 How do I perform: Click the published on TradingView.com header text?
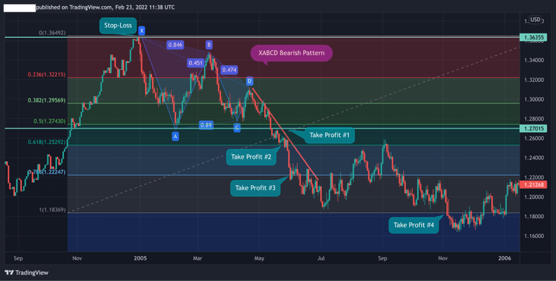pyautogui.click(x=105, y=7)
